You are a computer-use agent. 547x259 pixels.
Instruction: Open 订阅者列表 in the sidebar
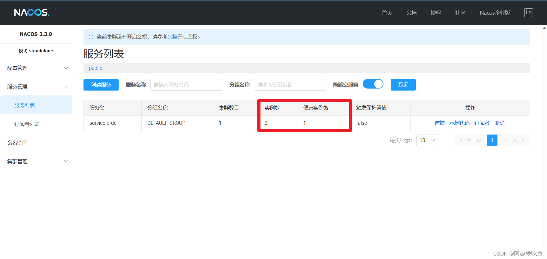coord(36,124)
